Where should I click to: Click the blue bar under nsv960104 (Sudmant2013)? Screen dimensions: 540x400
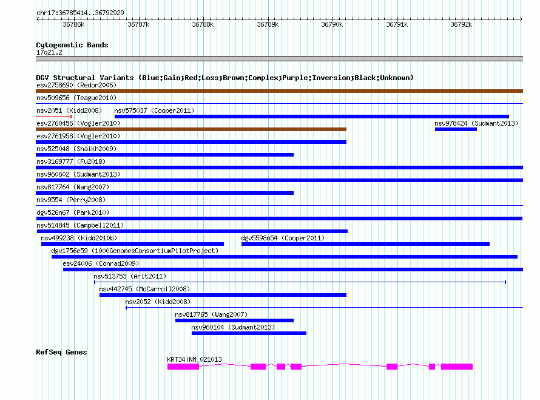tap(249, 333)
